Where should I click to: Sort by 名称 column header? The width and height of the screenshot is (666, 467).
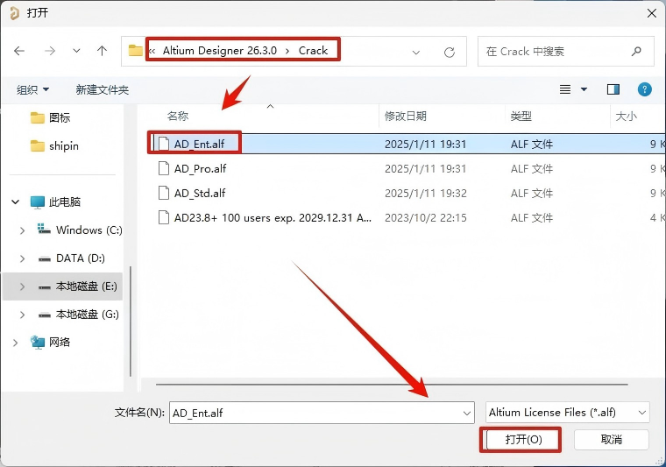tap(178, 116)
